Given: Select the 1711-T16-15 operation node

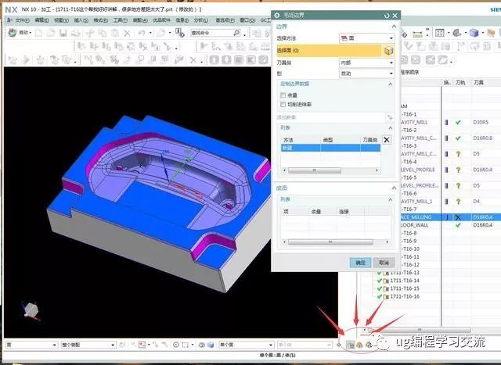Looking at the screenshot, I should coord(405,288).
